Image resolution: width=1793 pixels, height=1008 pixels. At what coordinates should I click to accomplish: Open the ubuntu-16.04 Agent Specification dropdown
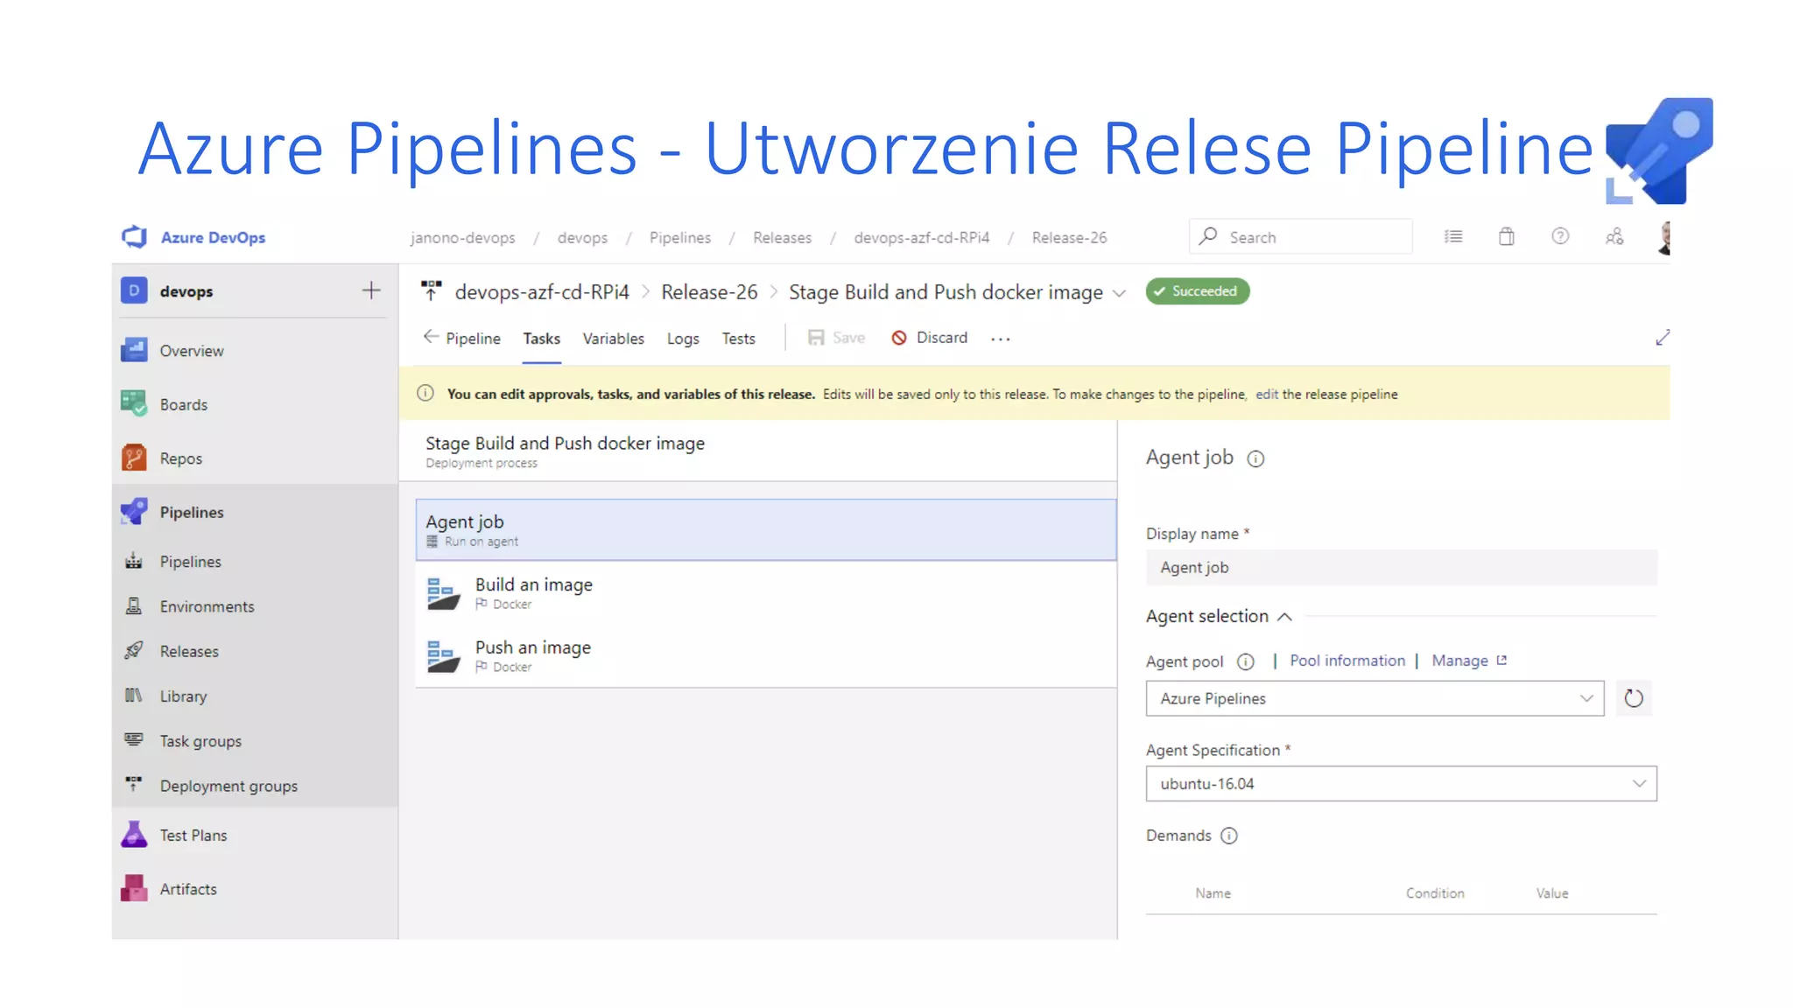[x=1401, y=783]
